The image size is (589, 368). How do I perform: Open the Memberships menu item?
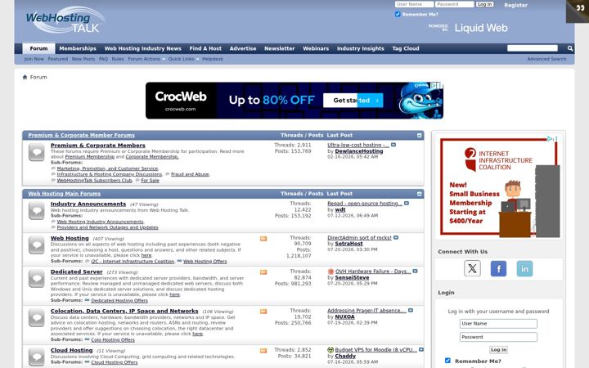78,48
